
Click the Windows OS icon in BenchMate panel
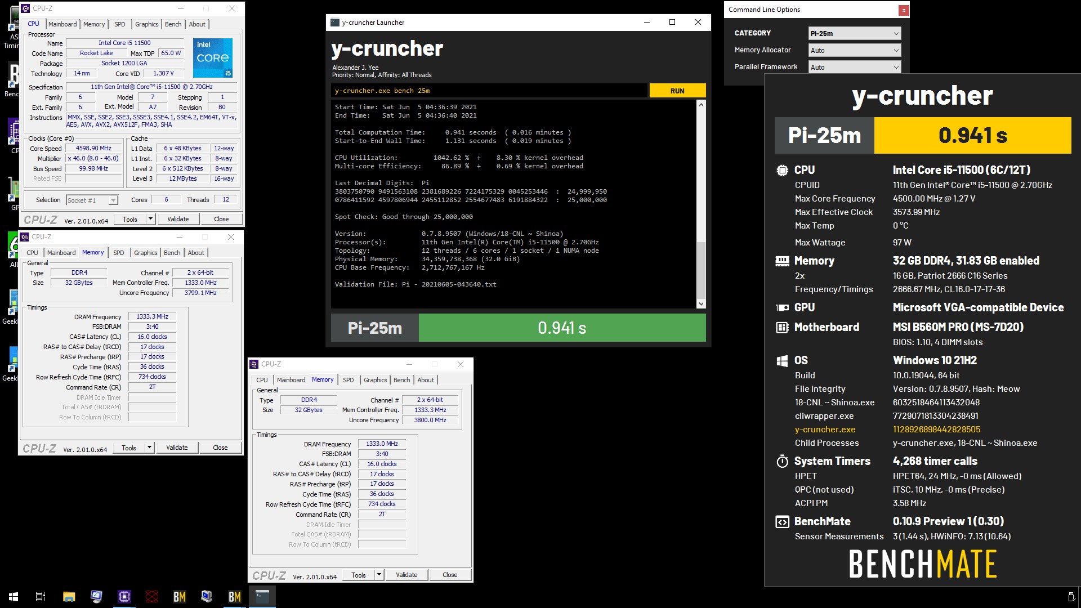click(782, 360)
